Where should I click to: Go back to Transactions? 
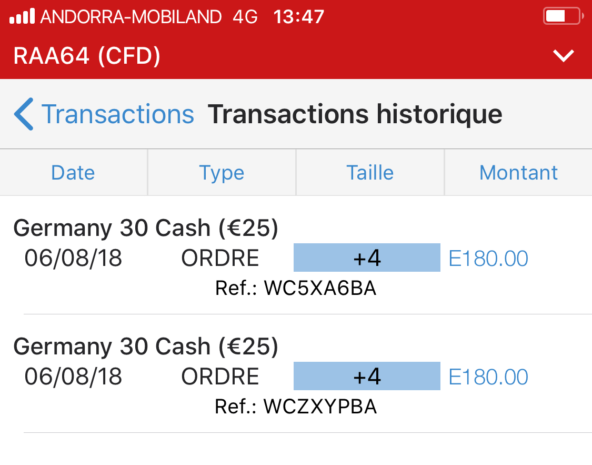117,114
